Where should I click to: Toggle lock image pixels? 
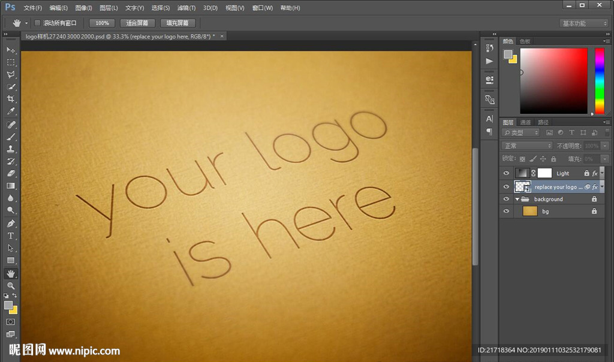532,159
